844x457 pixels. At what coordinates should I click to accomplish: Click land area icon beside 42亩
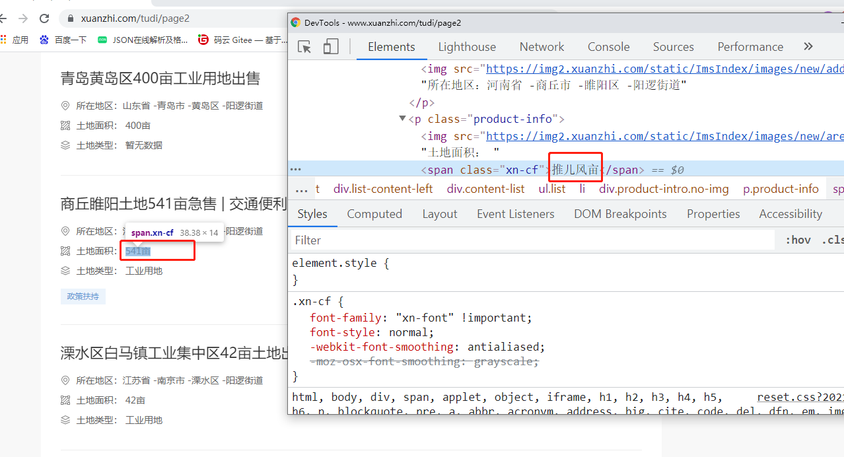coord(65,400)
